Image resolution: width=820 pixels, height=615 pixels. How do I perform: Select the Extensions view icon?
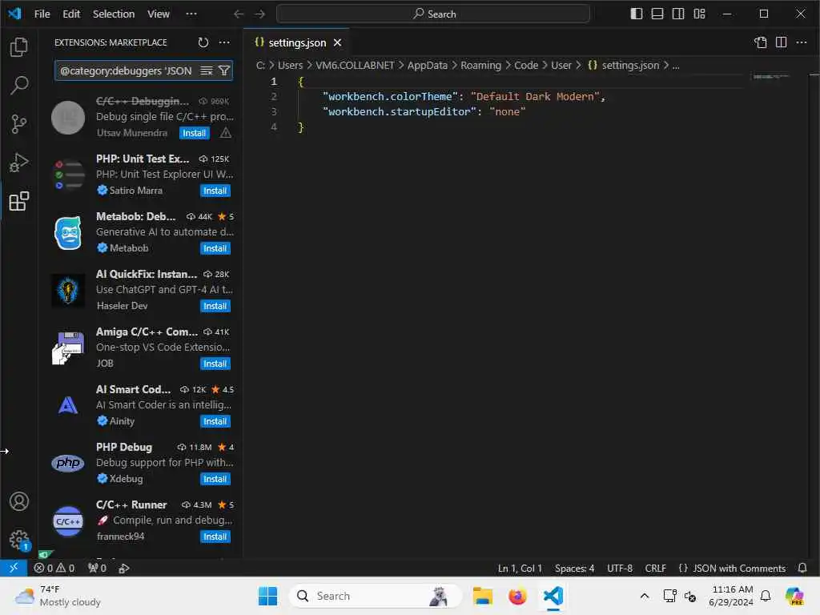click(x=19, y=201)
